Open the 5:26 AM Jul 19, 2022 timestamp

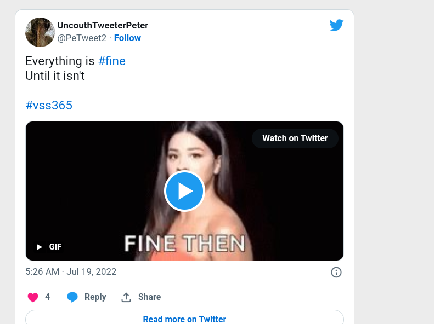tap(71, 271)
